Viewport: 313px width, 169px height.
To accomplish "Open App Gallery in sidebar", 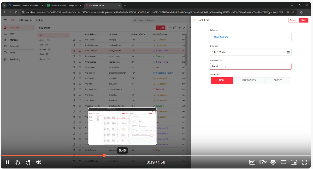I will (x=18, y=59).
